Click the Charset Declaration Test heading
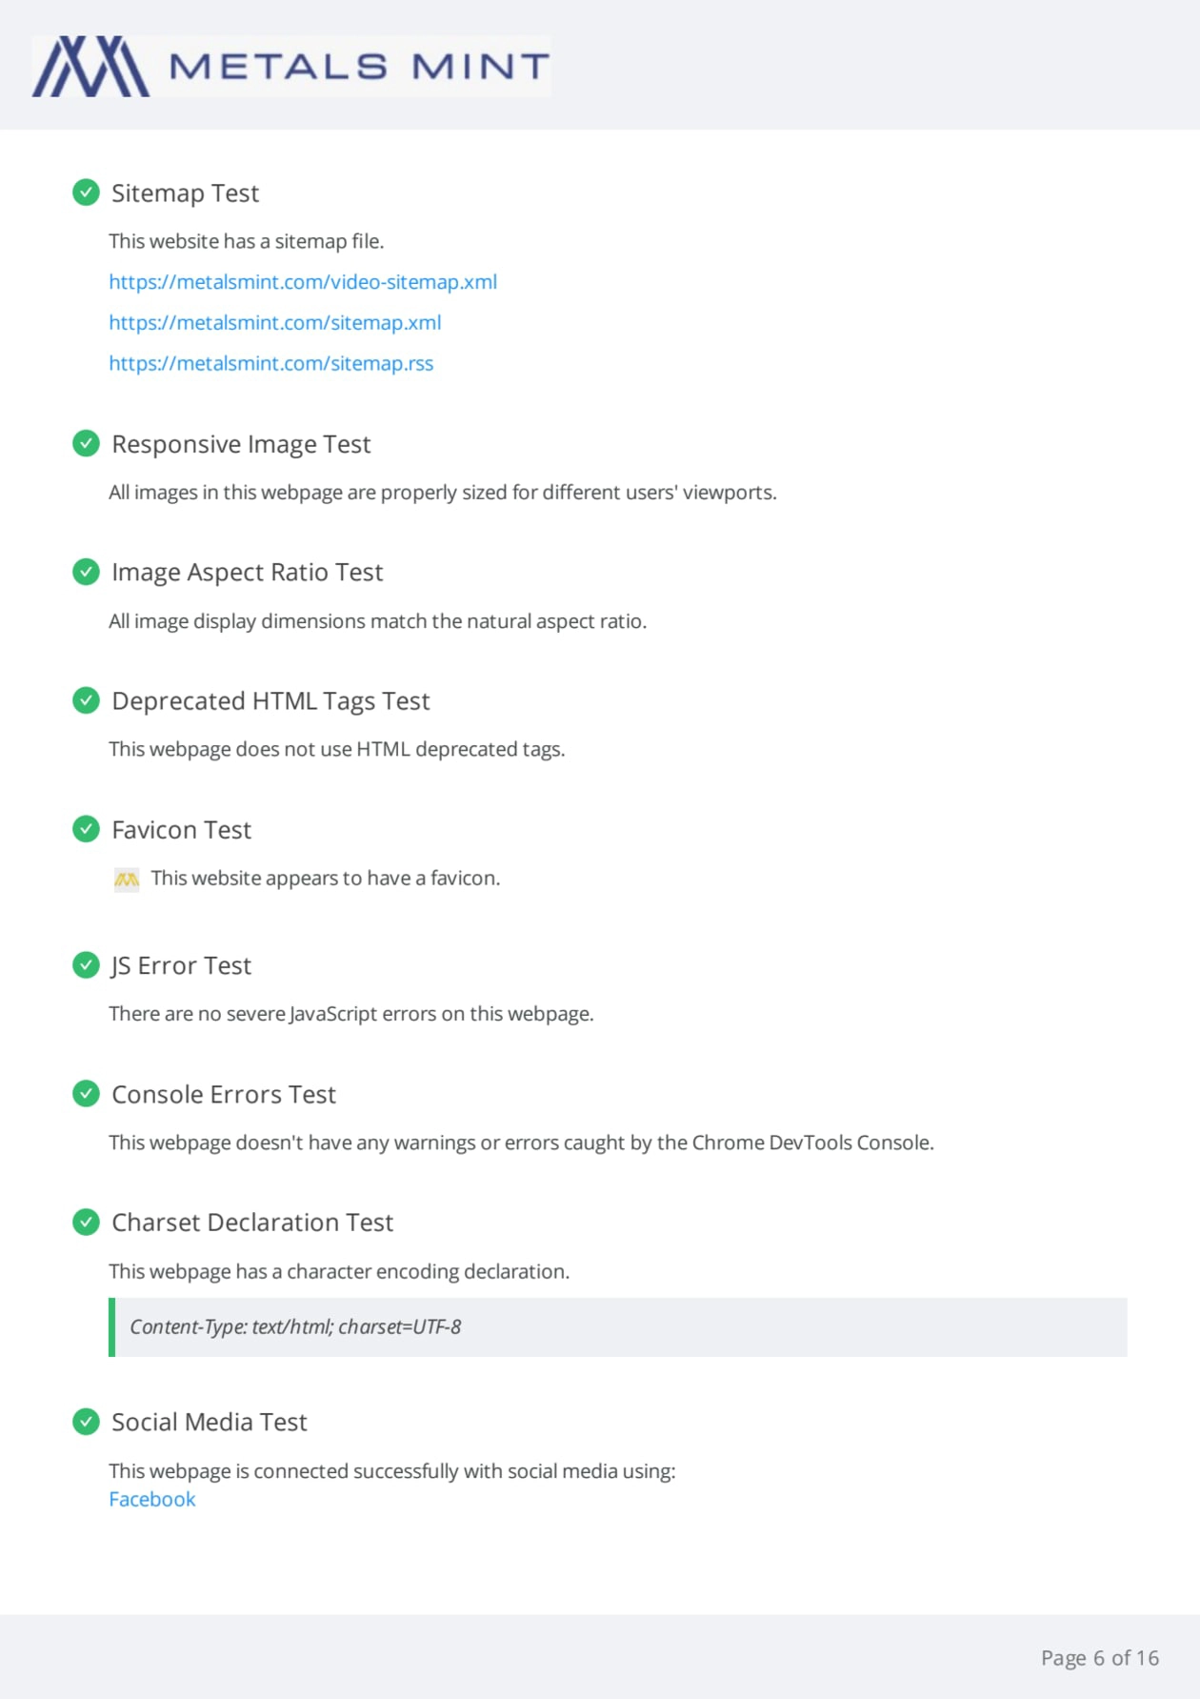This screenshot has height=1699, width=1200. coord(252,1223)
